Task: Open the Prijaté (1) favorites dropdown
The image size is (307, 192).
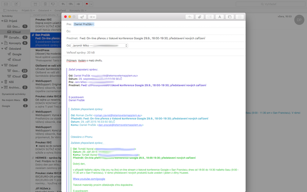Action: pyautogui.click(x=28, y=10)
